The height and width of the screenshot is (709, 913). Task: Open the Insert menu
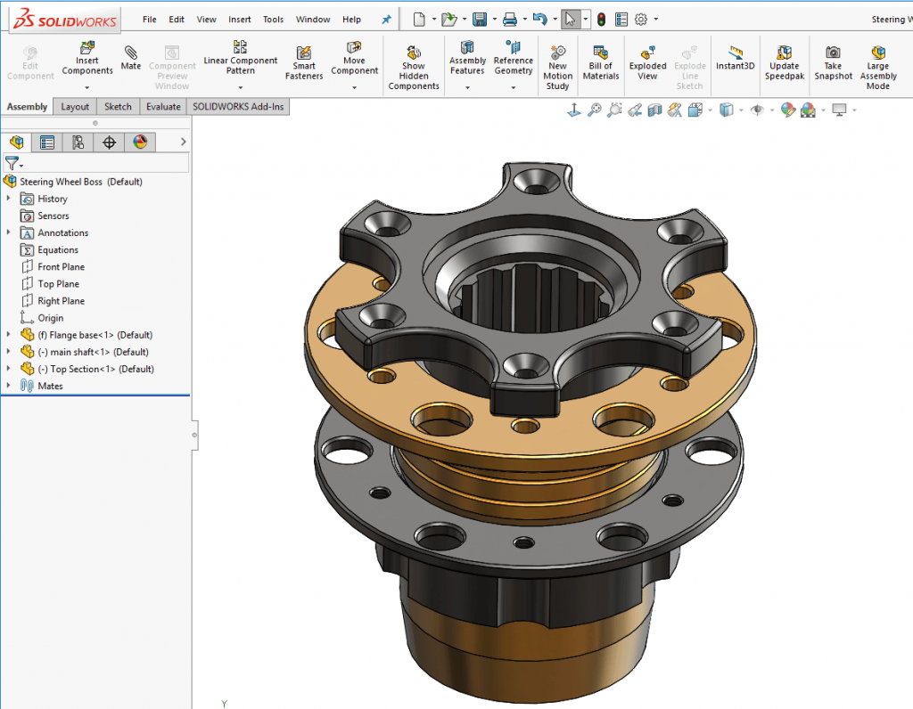pos(240,19)
